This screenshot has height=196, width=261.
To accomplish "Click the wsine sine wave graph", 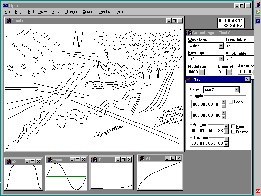I will [x=67, y=176].
